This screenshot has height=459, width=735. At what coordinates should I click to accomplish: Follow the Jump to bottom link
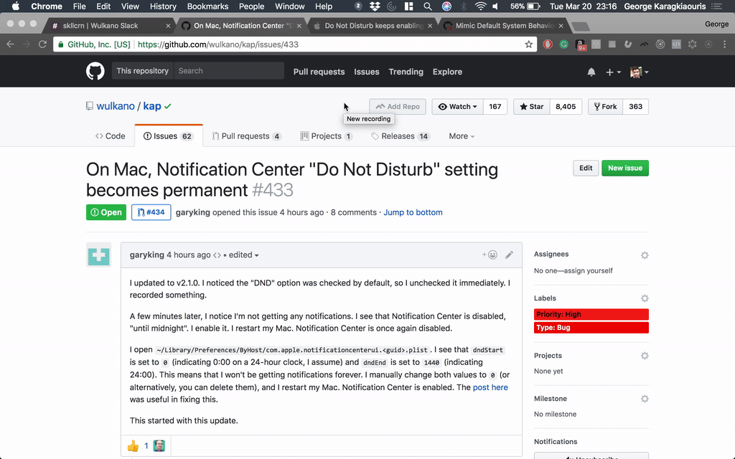(413, 212)
